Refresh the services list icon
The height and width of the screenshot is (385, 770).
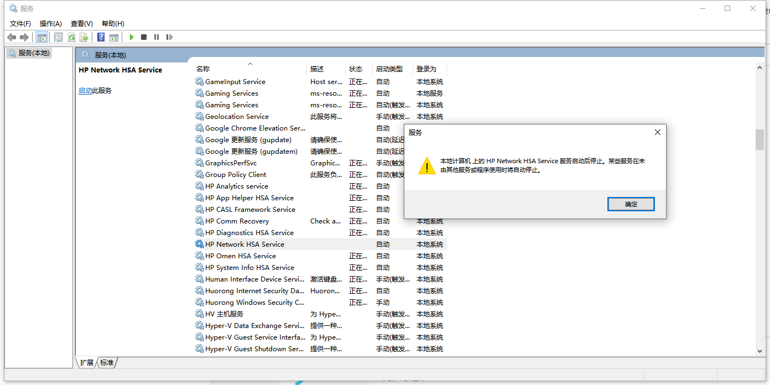point(72,37)
